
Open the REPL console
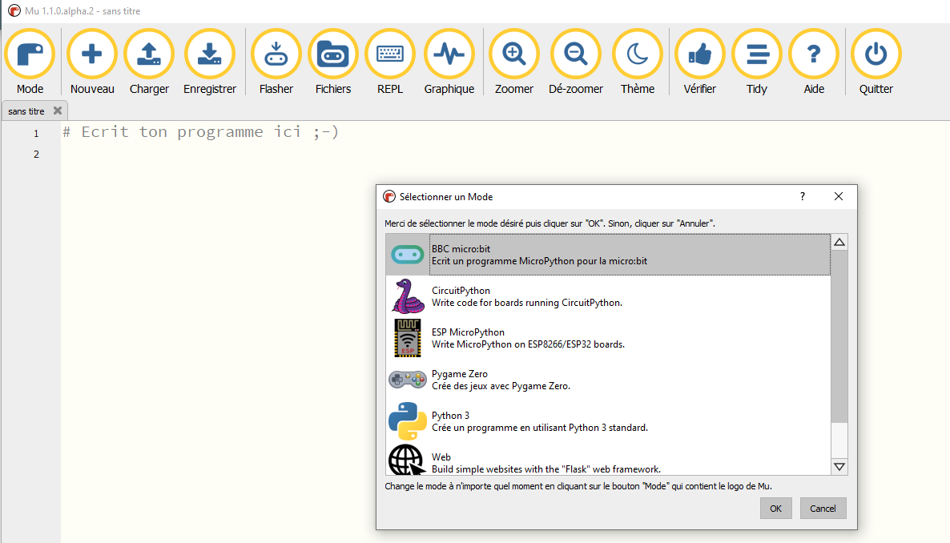click(390, 62)
